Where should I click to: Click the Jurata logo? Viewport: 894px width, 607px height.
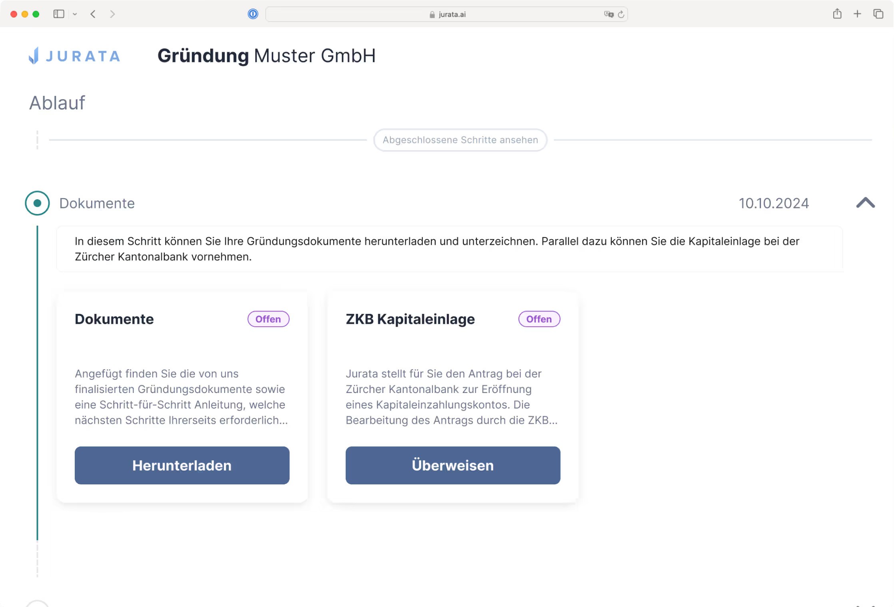pyautogui.click(x=74, y=56)
